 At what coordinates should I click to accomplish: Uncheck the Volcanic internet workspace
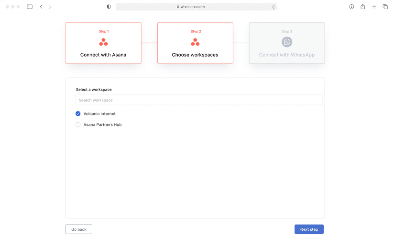click(x=78, y=113)
